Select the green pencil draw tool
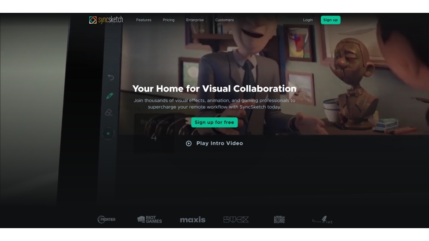The image size is (429, 241). point(110,95)
